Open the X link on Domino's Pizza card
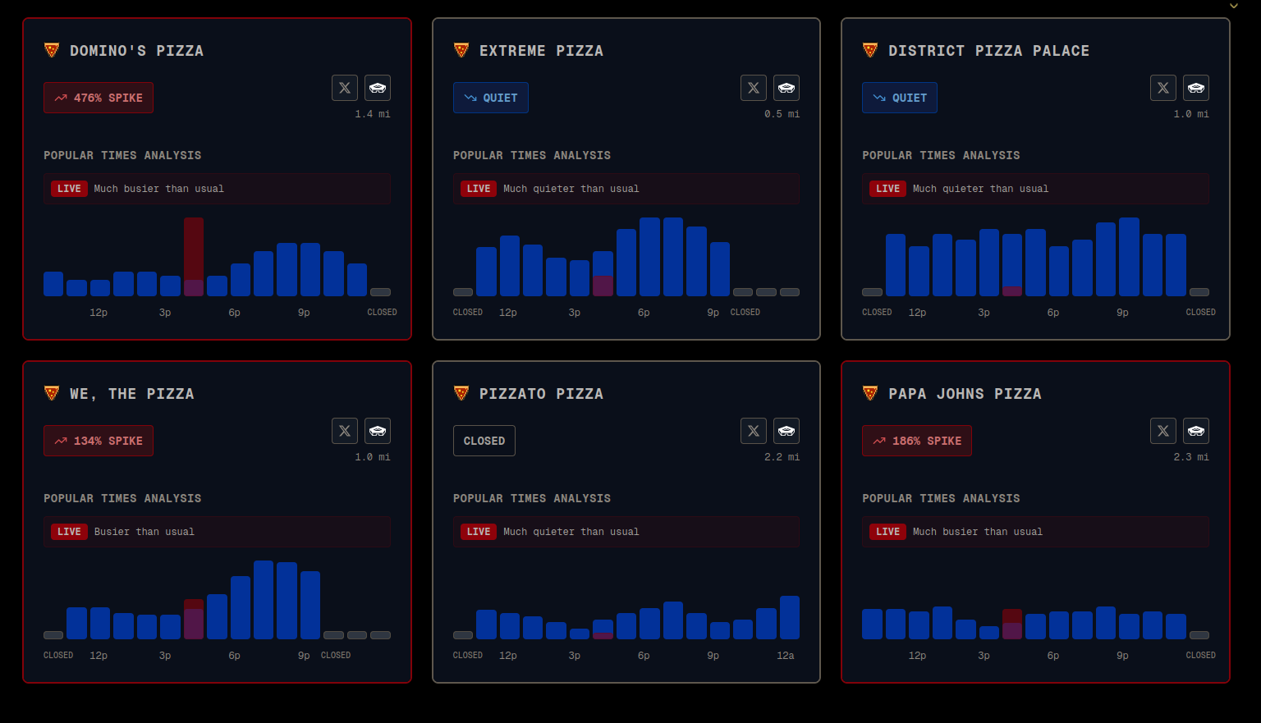 (345, 88)
